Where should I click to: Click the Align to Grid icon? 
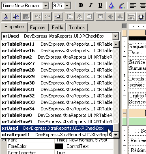(x=58, y=17)
